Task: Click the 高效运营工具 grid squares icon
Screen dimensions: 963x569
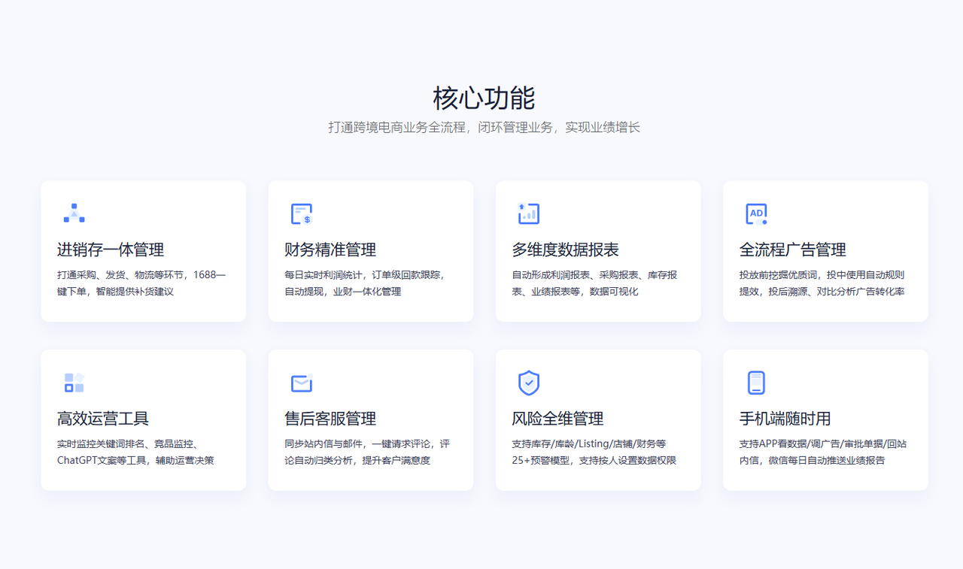Action: tap(74, 383)
